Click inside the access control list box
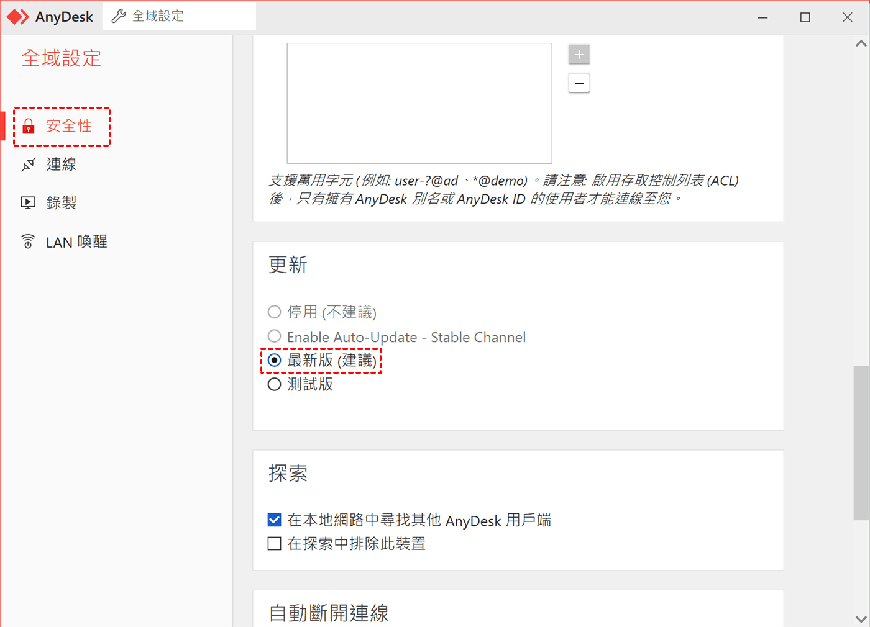 click(419, 103)
